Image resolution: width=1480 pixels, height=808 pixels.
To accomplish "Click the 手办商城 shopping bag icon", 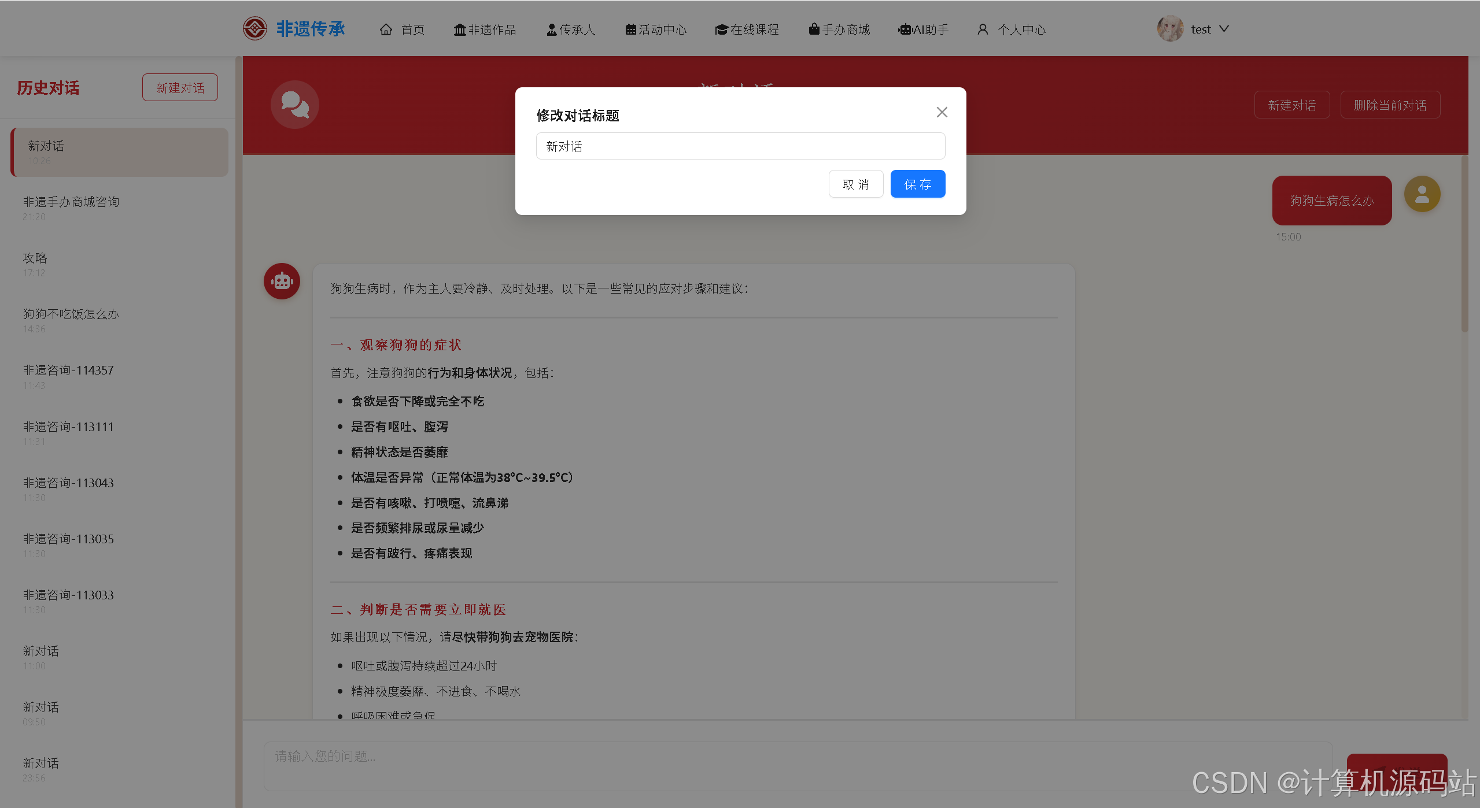I will pos(814,29).
